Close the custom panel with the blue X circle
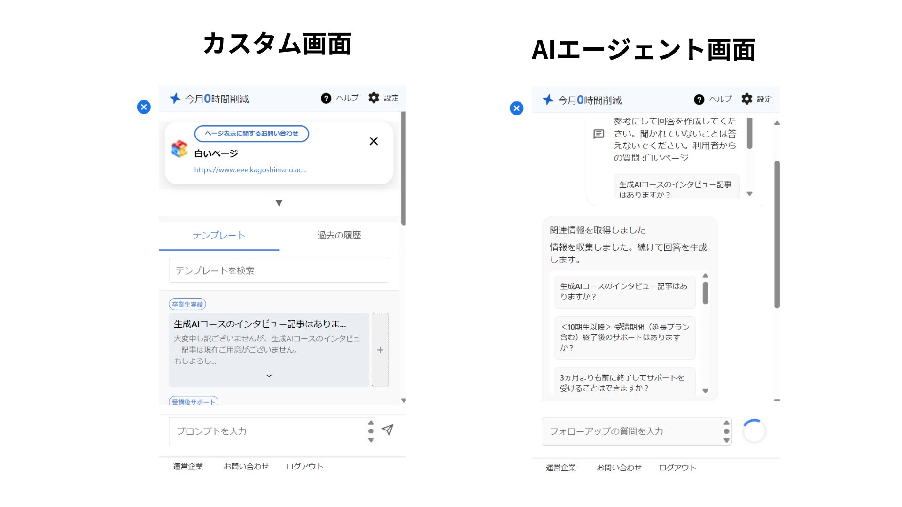 pos(144,107)
